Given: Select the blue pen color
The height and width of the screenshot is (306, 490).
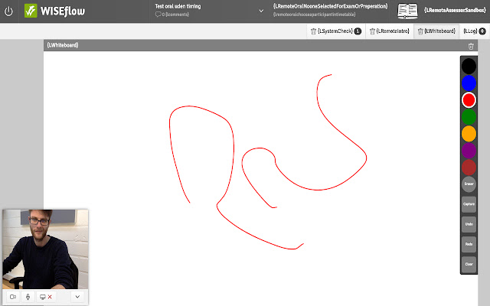Looking at the screenshot, I should (x=469, y=83).
